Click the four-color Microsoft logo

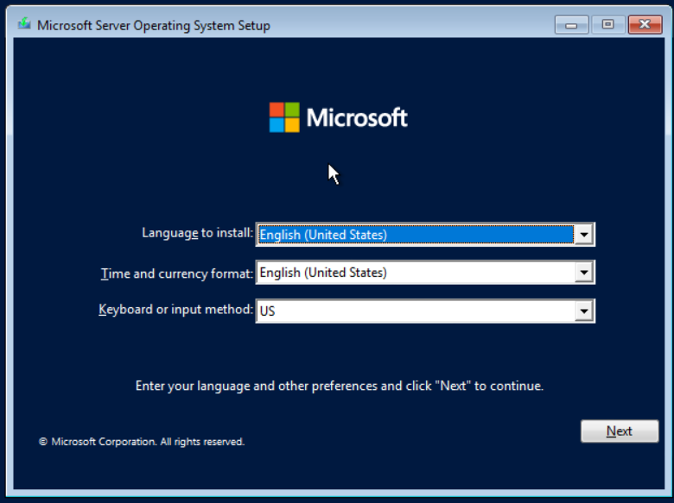click(284, 117)
